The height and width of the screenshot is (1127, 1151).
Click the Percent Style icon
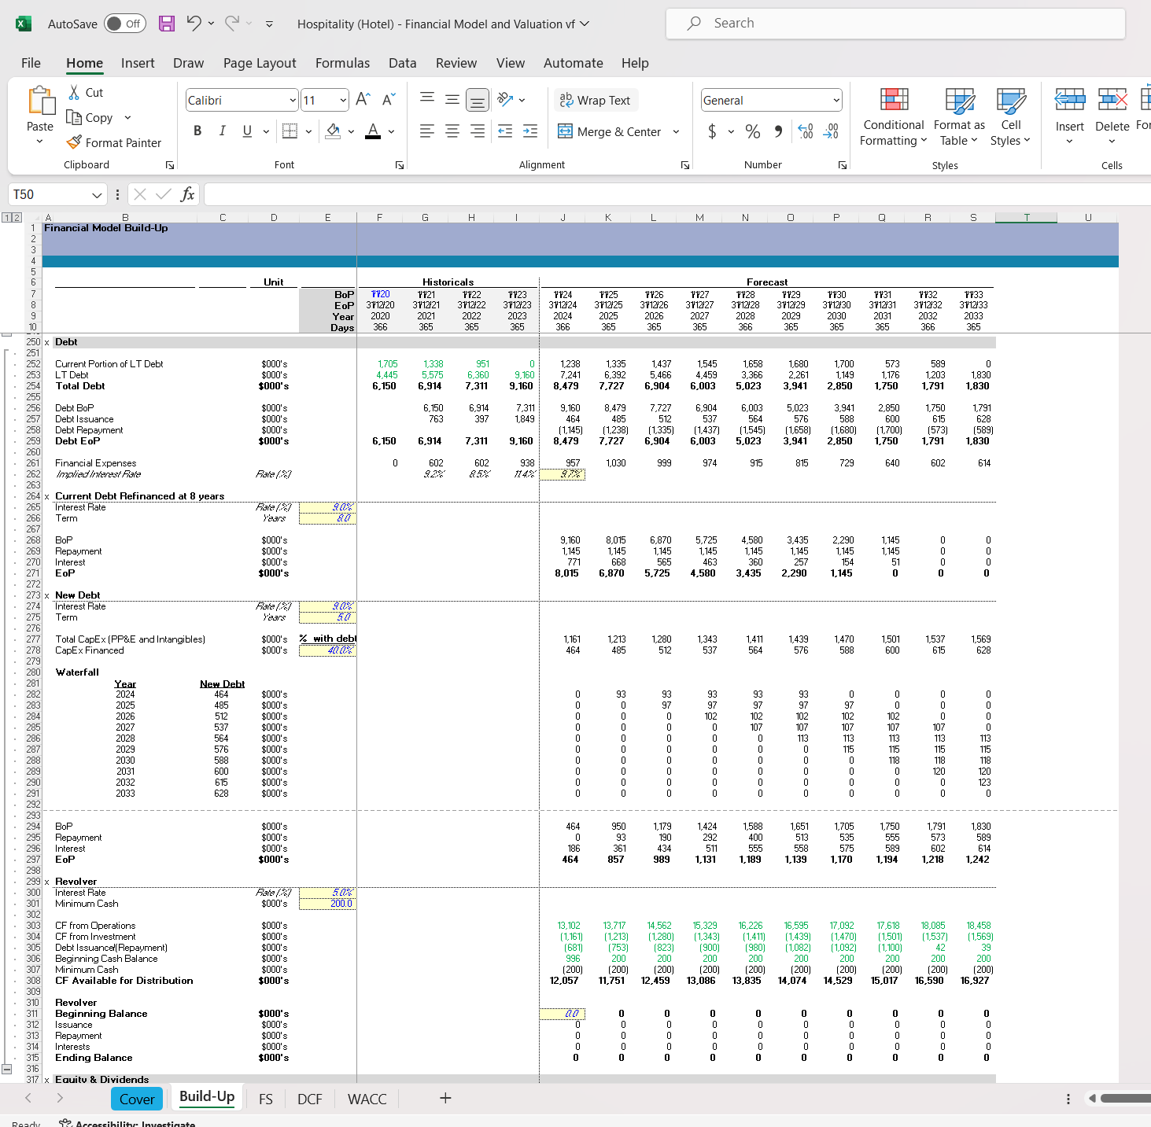pyautogui.click(x=753, y=131)
